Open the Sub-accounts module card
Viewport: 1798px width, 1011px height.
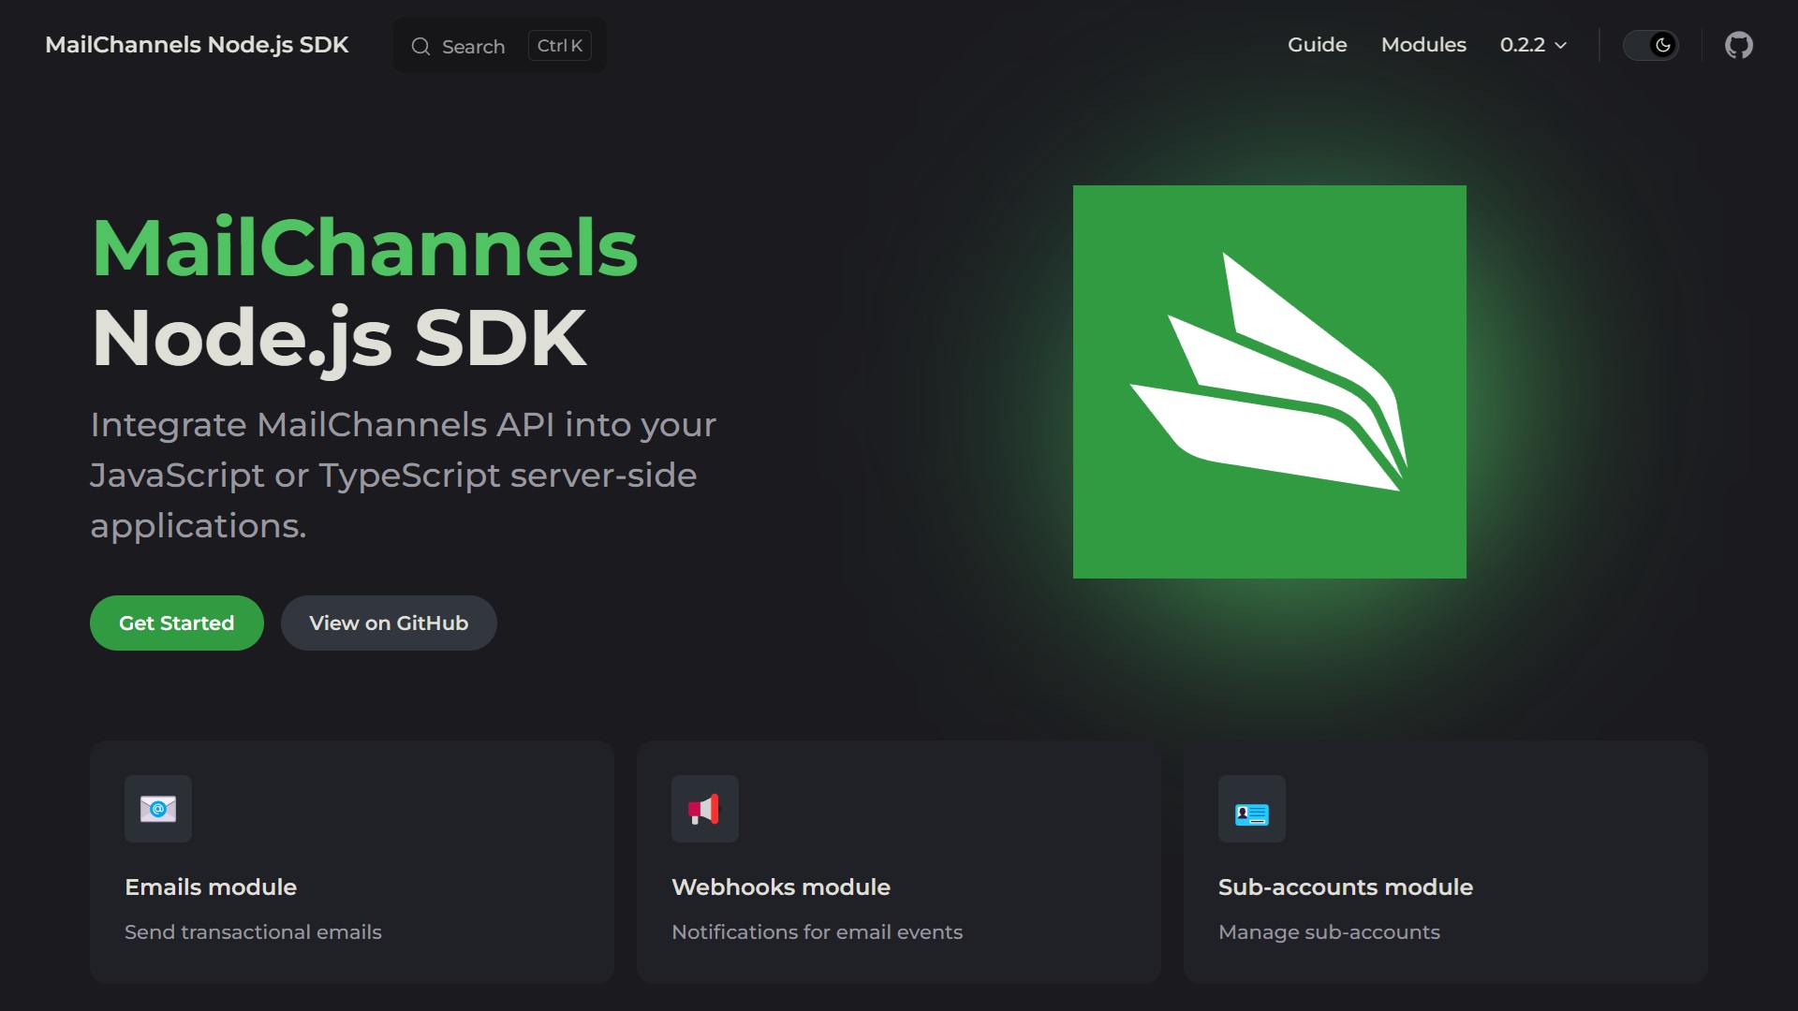[1446, 862]
